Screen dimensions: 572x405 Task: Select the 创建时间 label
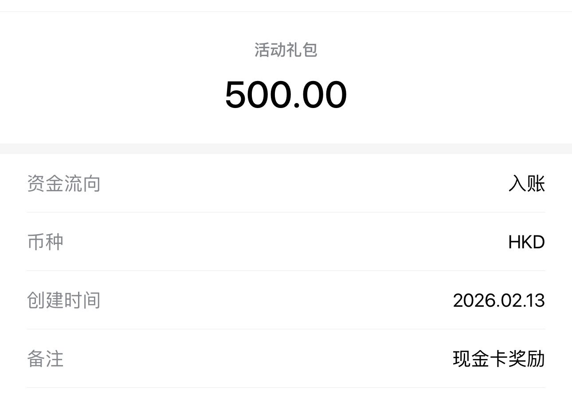click(x=64, y=301)
